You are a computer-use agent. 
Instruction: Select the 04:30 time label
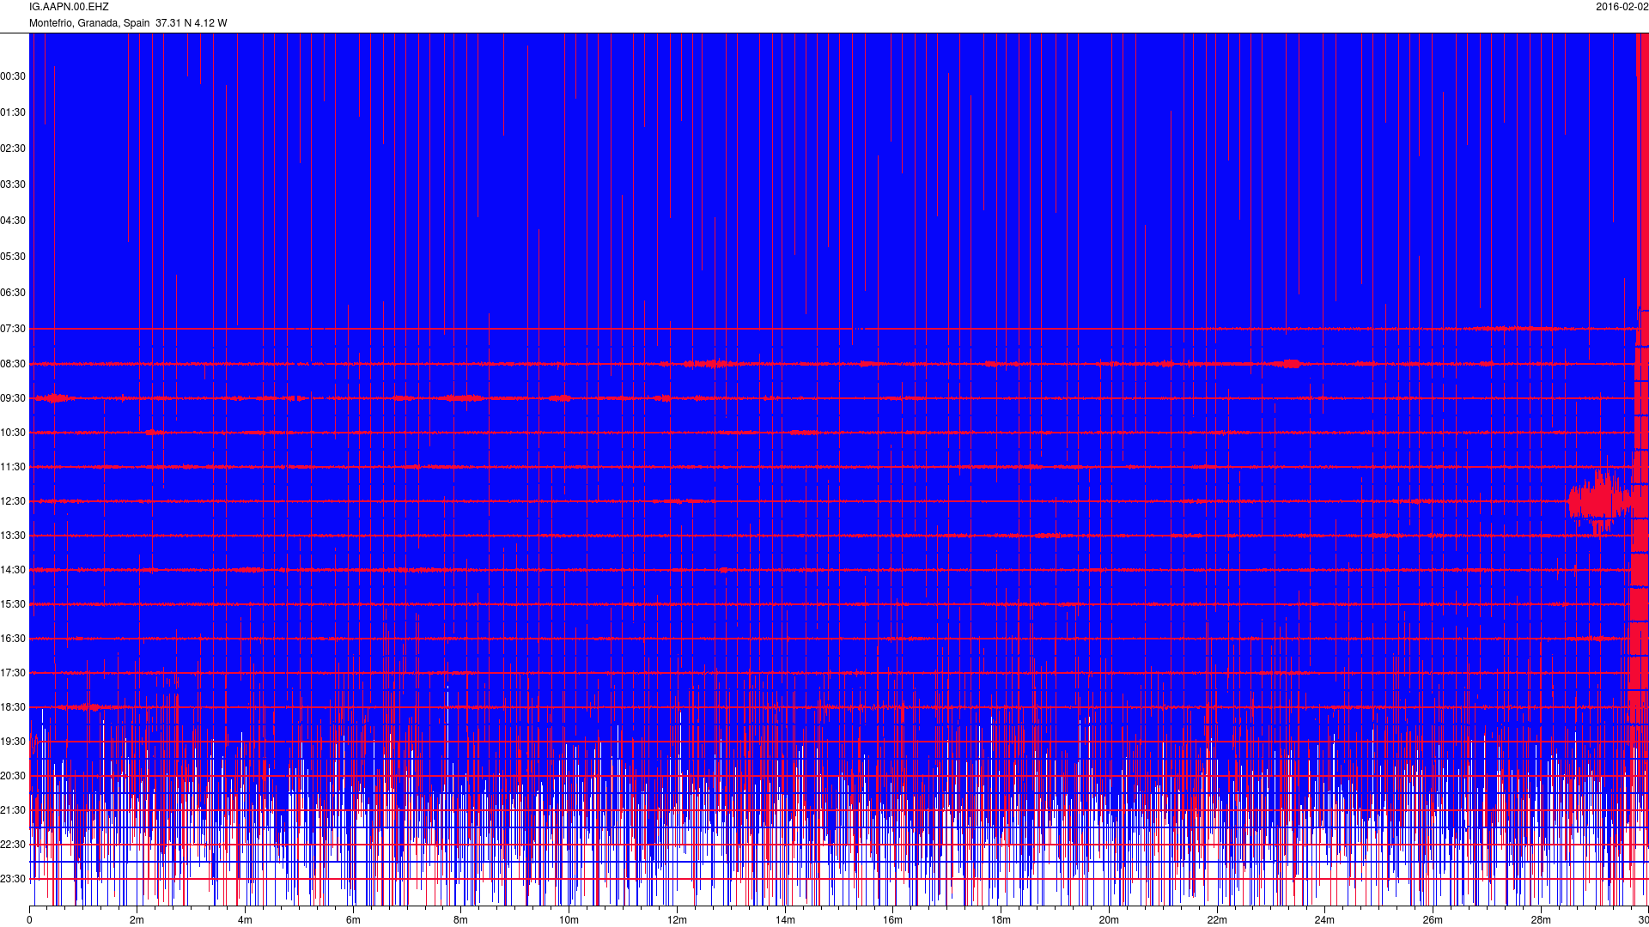(x=13, y=221)
